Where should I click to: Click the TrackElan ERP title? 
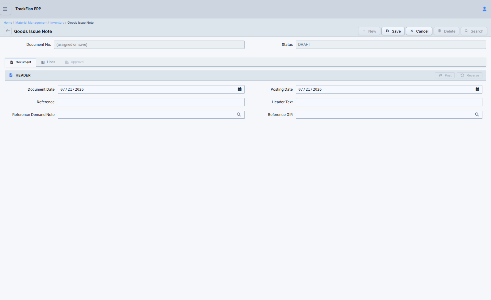click(x=28, y=9)
